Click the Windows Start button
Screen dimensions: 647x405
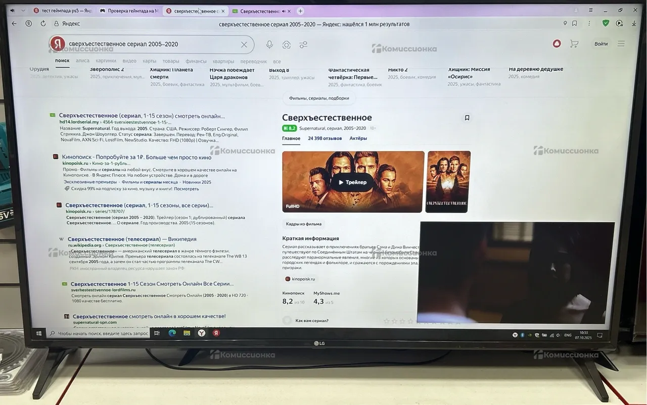coord(38,333)
